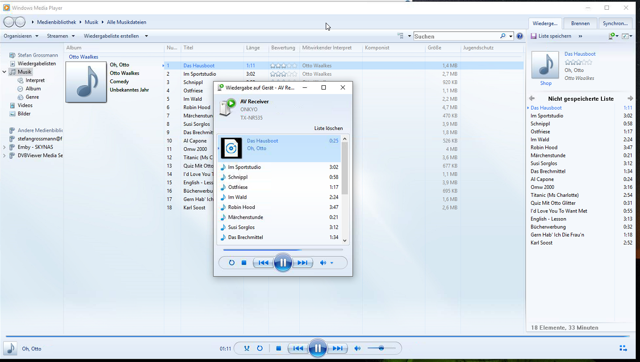Expand the DVBViewer Media Server node

click(5, 155)
